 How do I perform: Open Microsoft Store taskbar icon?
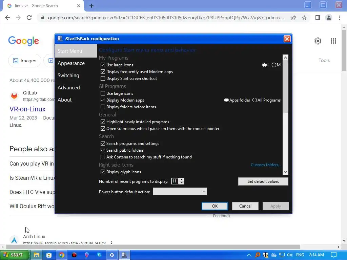click(49, 255)
